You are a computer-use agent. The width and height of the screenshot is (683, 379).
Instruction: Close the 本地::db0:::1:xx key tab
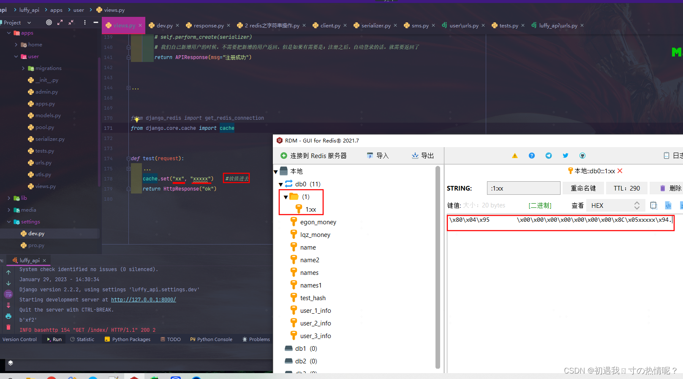(x=620, y=171)
